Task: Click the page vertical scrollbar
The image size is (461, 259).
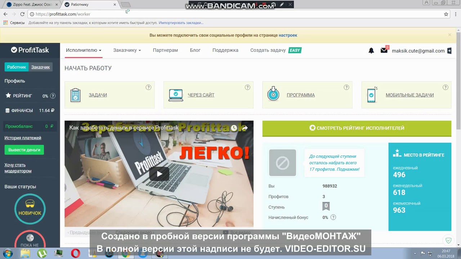Action: pos(458,81)
